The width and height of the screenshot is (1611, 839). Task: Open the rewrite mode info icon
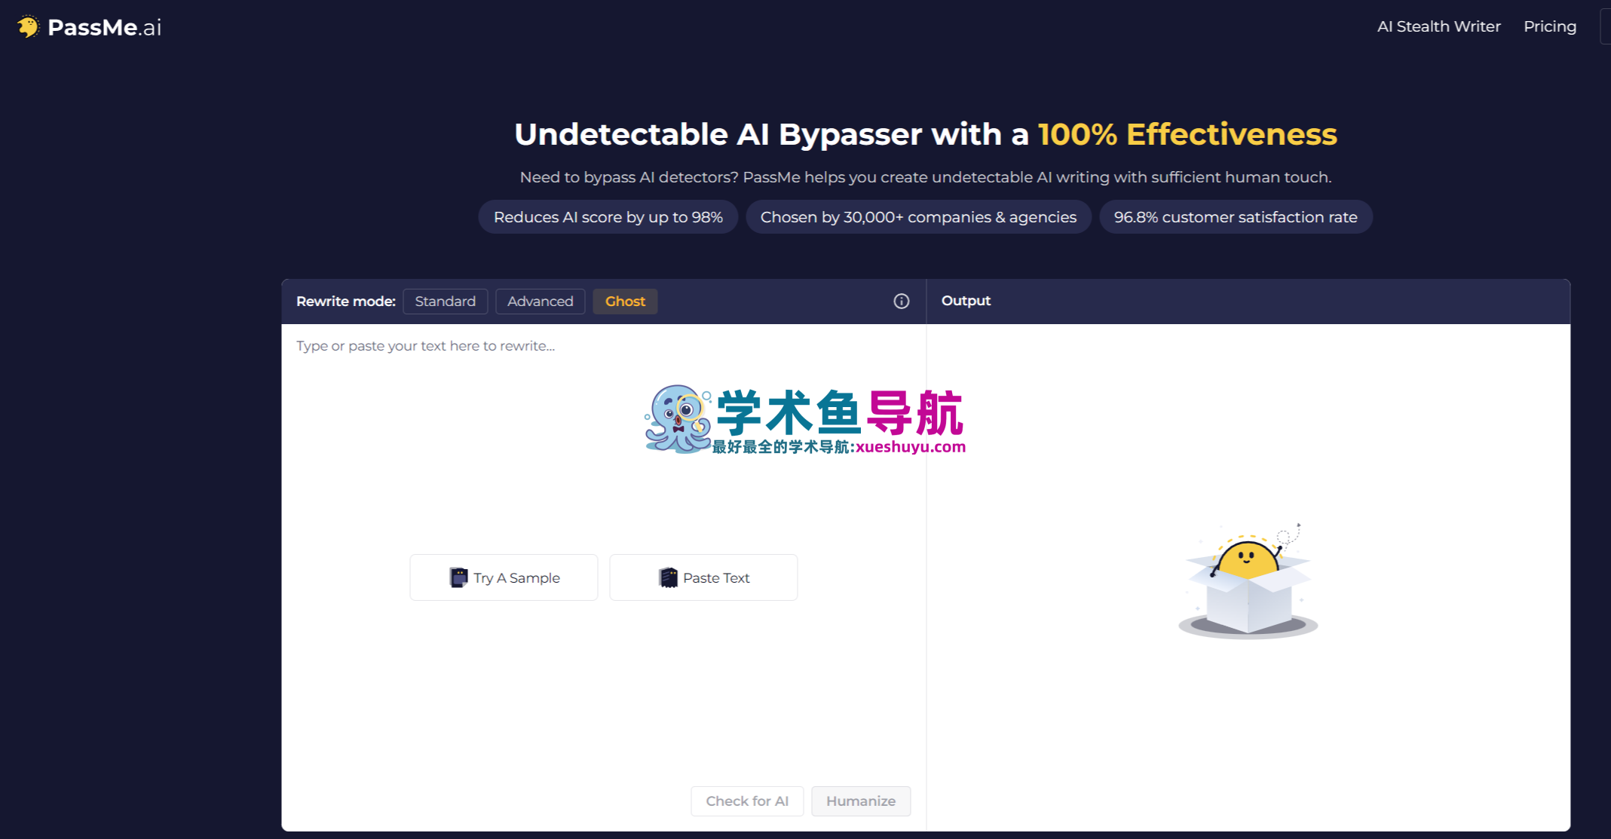click(x=901, y=302)
